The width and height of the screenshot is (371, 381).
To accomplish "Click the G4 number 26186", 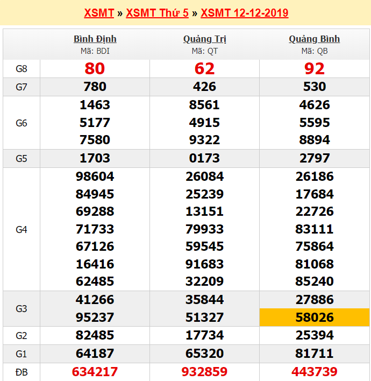I will click(x=315, y=177).
